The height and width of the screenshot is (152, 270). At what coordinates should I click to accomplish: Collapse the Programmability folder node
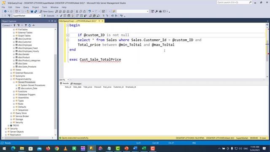pyautogui.click(x=11, y=79)
